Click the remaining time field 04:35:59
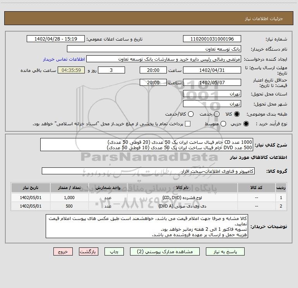The height and width of the screenshot is (288, 298). (71, 70)
